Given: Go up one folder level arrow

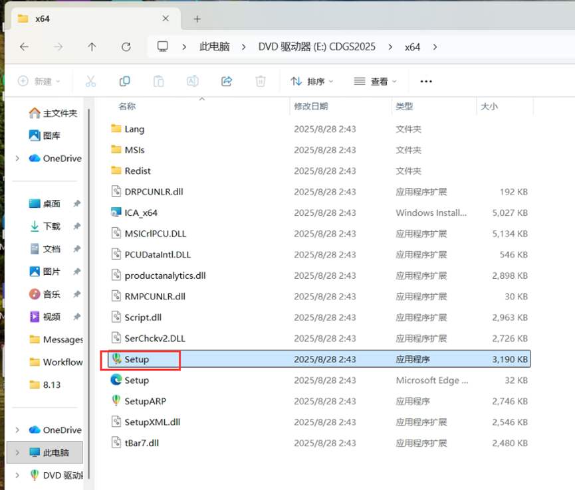Looking at the screenshot, I should point(92,47).
